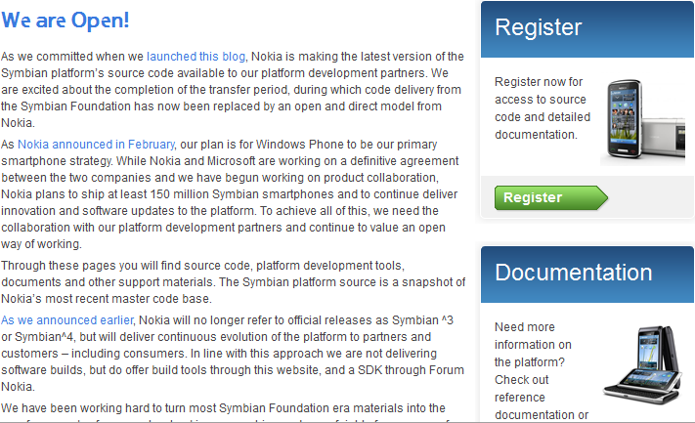Click the 'Register now for access' description text
Screen dimensions: 695x423
click(x=539, y=107)
